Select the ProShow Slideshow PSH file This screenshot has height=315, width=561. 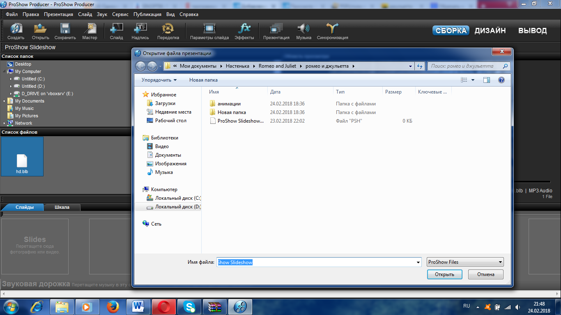click(x=237, y=121)
